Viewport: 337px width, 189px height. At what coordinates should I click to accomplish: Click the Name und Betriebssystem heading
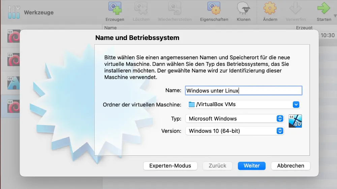tap(137, 38)
